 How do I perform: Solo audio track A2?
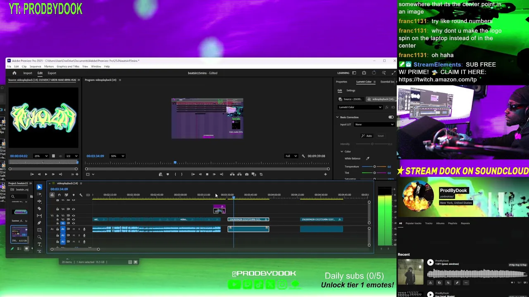pyautogui.click(x=79, y=235)
